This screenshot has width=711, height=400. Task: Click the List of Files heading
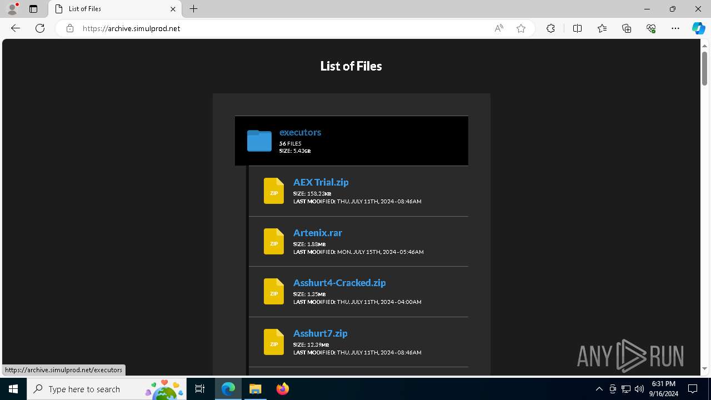pos(351,66)
